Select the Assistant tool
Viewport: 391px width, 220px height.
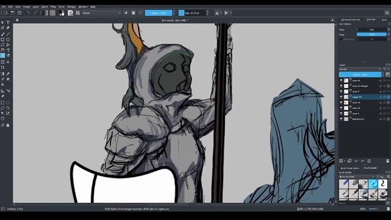tap(2, 91)
